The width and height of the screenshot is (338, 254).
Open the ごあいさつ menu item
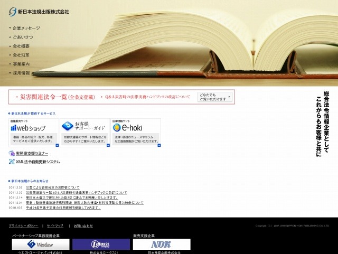tap(23, 37)
